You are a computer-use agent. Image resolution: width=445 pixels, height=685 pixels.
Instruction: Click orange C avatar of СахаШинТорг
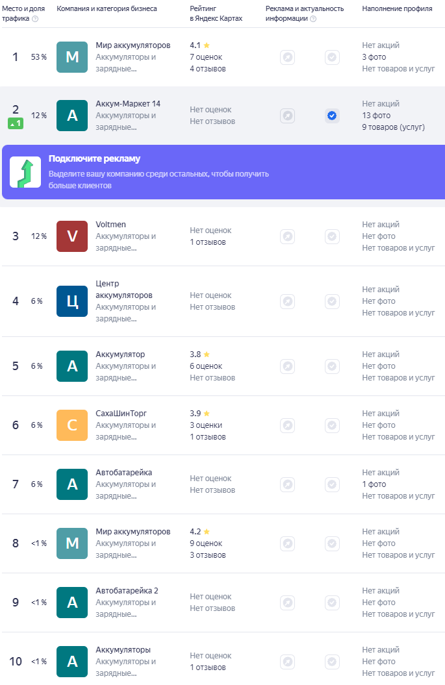point(72,425)
